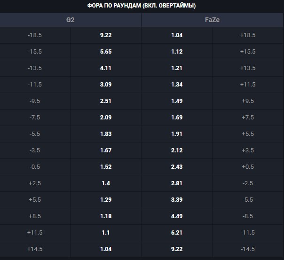Viewport: 284px width, 260px height.
Task: Select FaZe +9.5 odds 1.49
Action: pyautogui.click(x=177, y=101)
